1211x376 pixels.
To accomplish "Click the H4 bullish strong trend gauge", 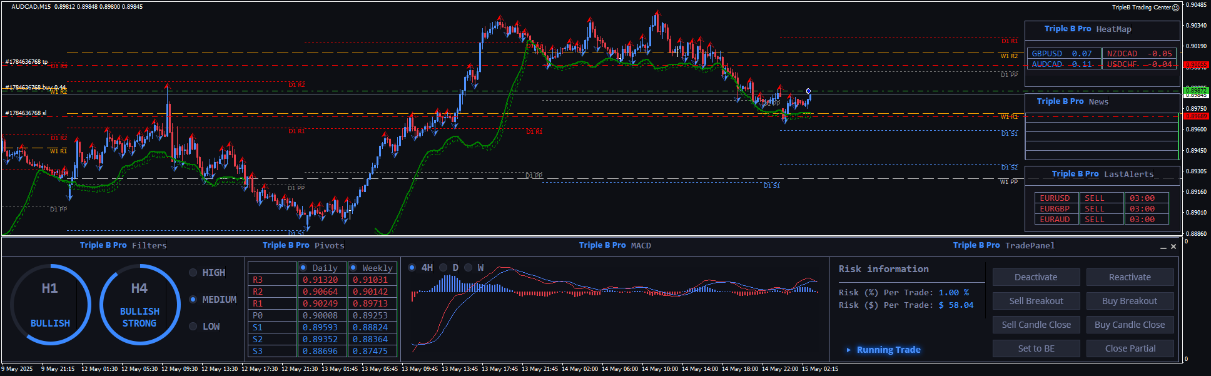I will tap(139, 305).
